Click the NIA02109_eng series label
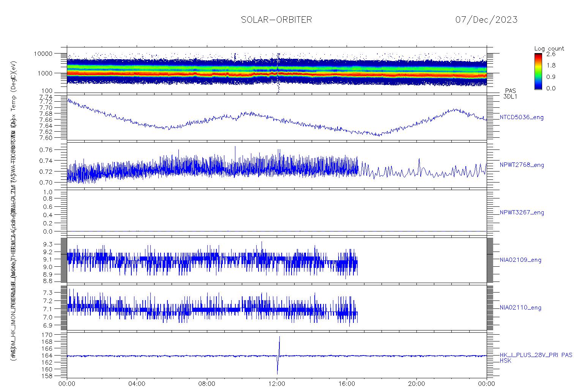This screenshot has width=574, height=387. [x=520, y=260]
